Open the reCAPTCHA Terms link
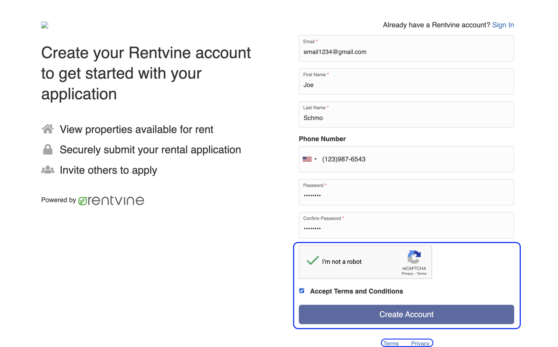 coord(421,274)
